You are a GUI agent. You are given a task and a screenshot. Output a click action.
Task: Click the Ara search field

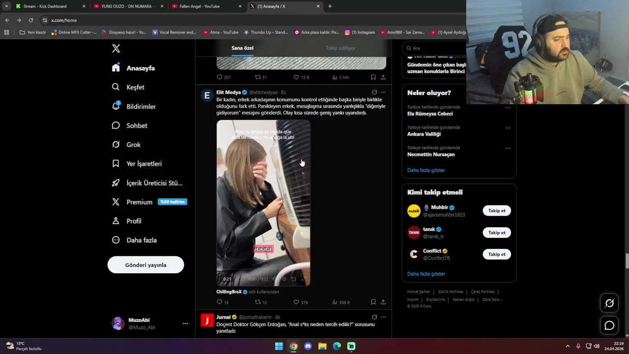tap(435, 48)
